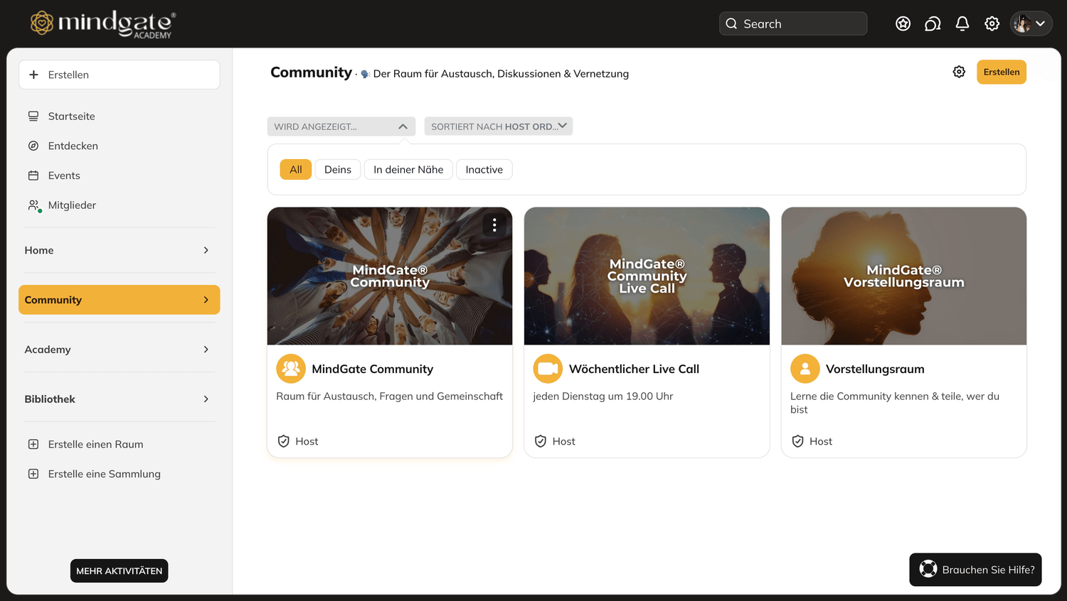Expand the Bibliothek section chevron
1067x601 pixels.
point(206,399)
